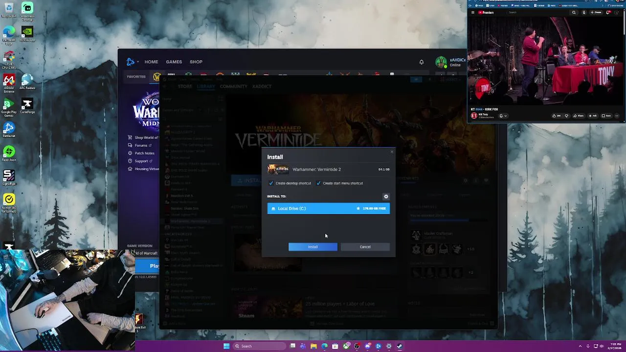The width and height of the screenshot is (626, 352).
Task: Open ARC Raiders desktop icon
Action: coord(27,82)
